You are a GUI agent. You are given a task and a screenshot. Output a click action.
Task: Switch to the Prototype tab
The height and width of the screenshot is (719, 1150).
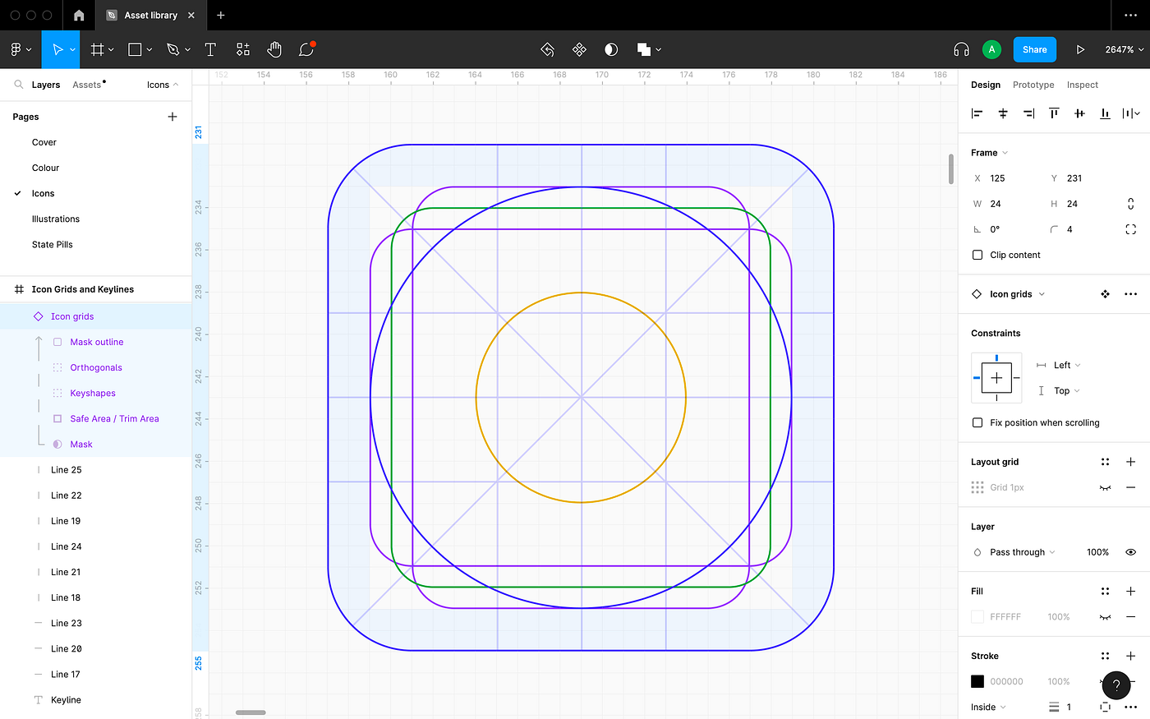[1033, 85]
